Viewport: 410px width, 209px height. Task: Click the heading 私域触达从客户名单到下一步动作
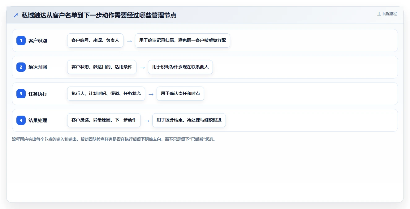pyautogui.click(x=99, y=15)
